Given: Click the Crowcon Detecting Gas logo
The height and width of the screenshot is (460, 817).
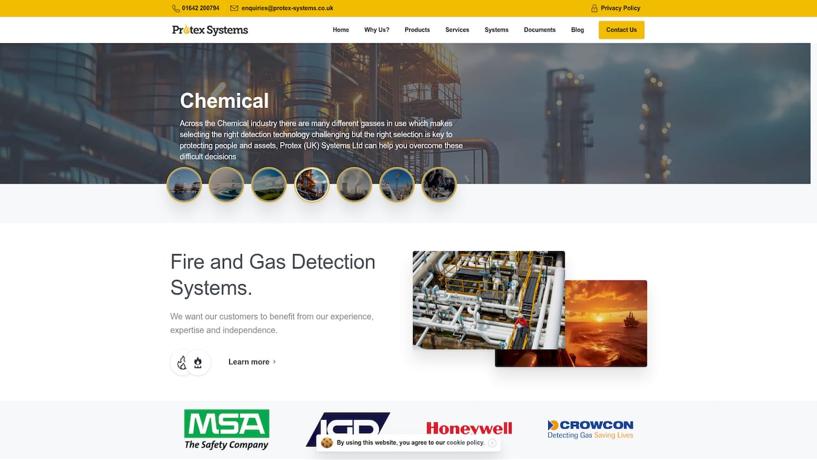Looking at the screenshot, I should point(590,429).
